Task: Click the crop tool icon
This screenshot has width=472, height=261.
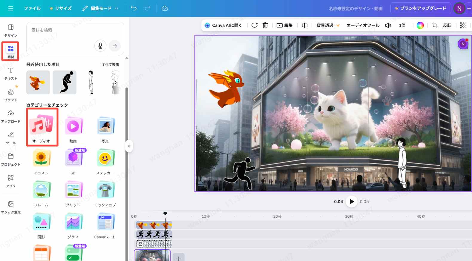Action: point(435,25)
